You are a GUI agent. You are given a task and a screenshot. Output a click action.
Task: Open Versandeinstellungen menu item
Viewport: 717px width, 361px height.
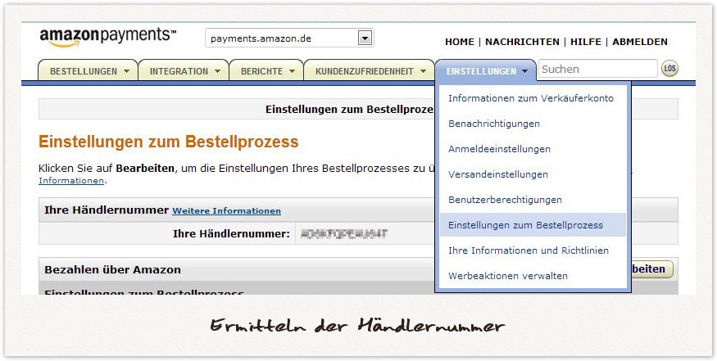coord(497,174)
